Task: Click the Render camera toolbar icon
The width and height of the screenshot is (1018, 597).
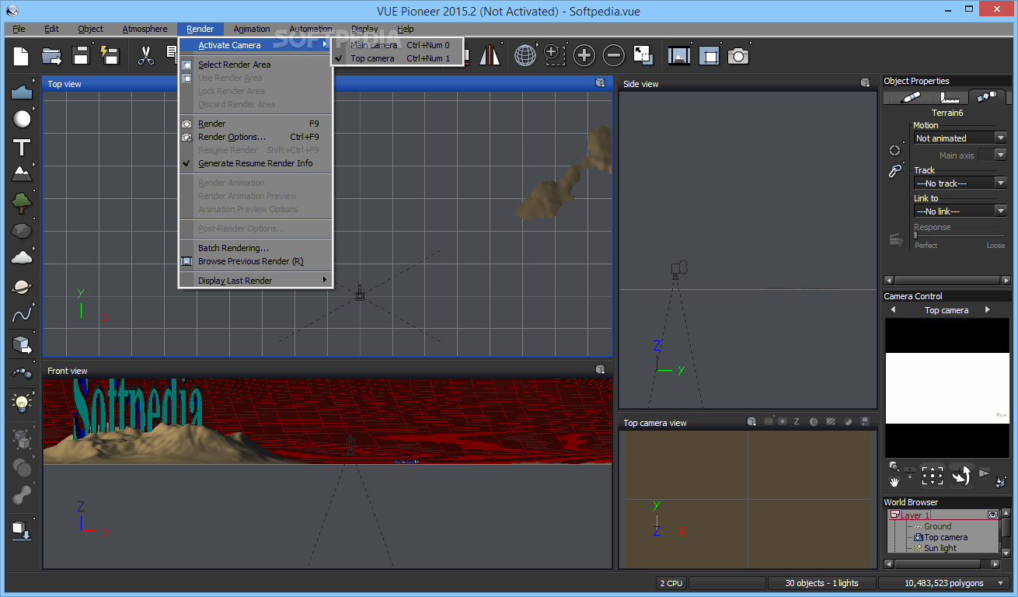Action: coord(738,55)
